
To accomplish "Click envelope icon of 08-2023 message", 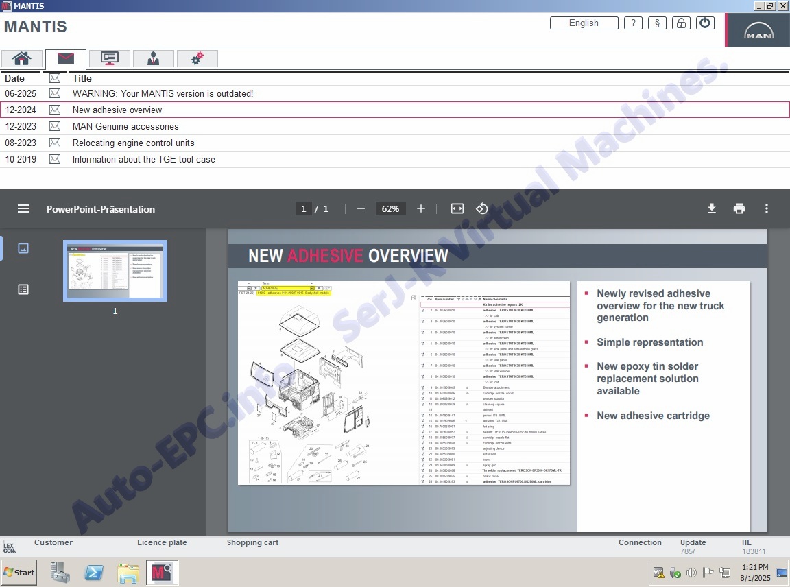I will 55,143.
